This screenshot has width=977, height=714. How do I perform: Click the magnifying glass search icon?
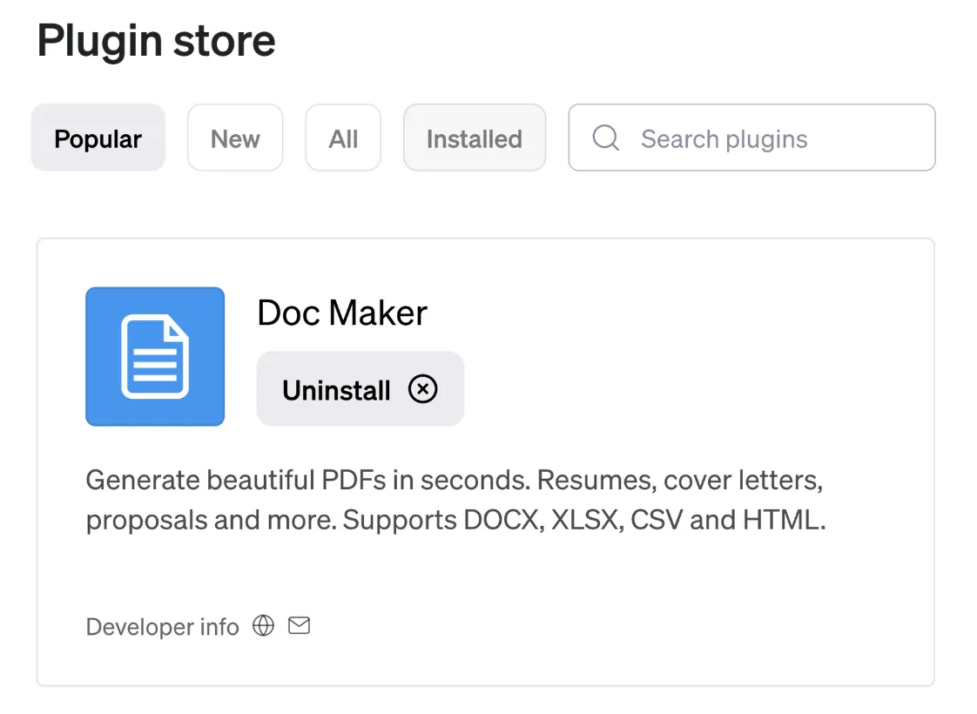605,138
